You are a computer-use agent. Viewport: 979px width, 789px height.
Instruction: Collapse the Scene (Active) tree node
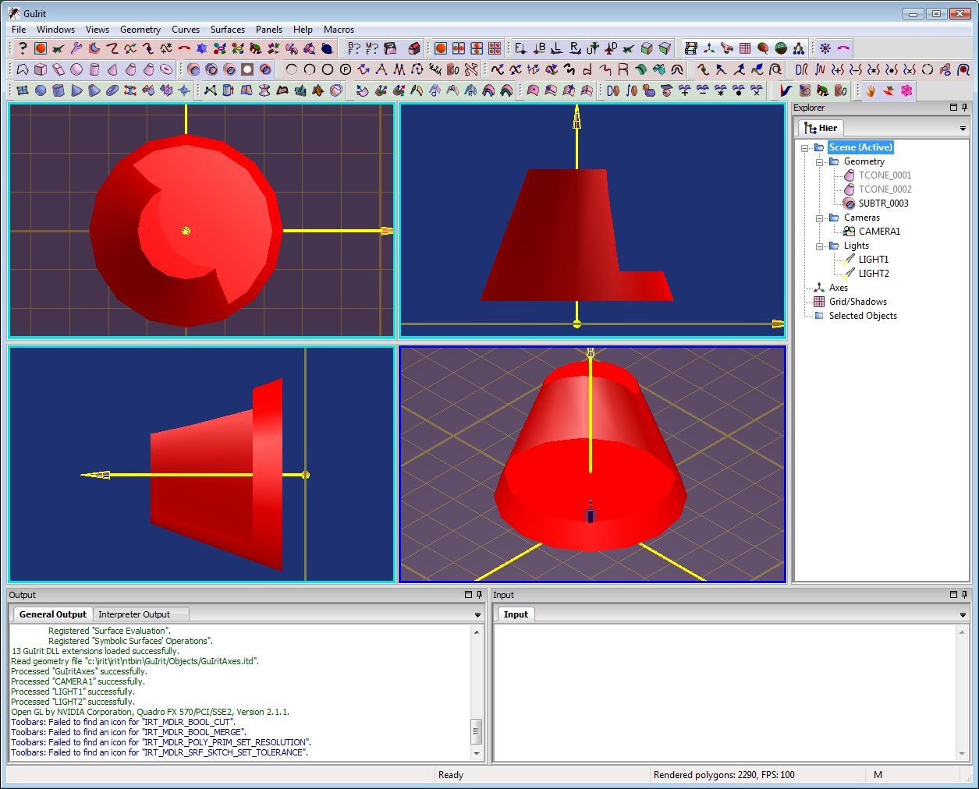[805, 147]
